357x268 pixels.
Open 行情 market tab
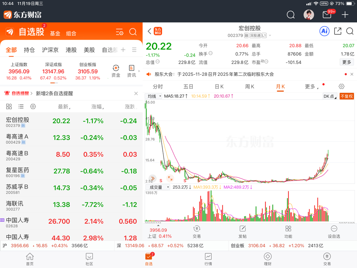tap(208, 259)
